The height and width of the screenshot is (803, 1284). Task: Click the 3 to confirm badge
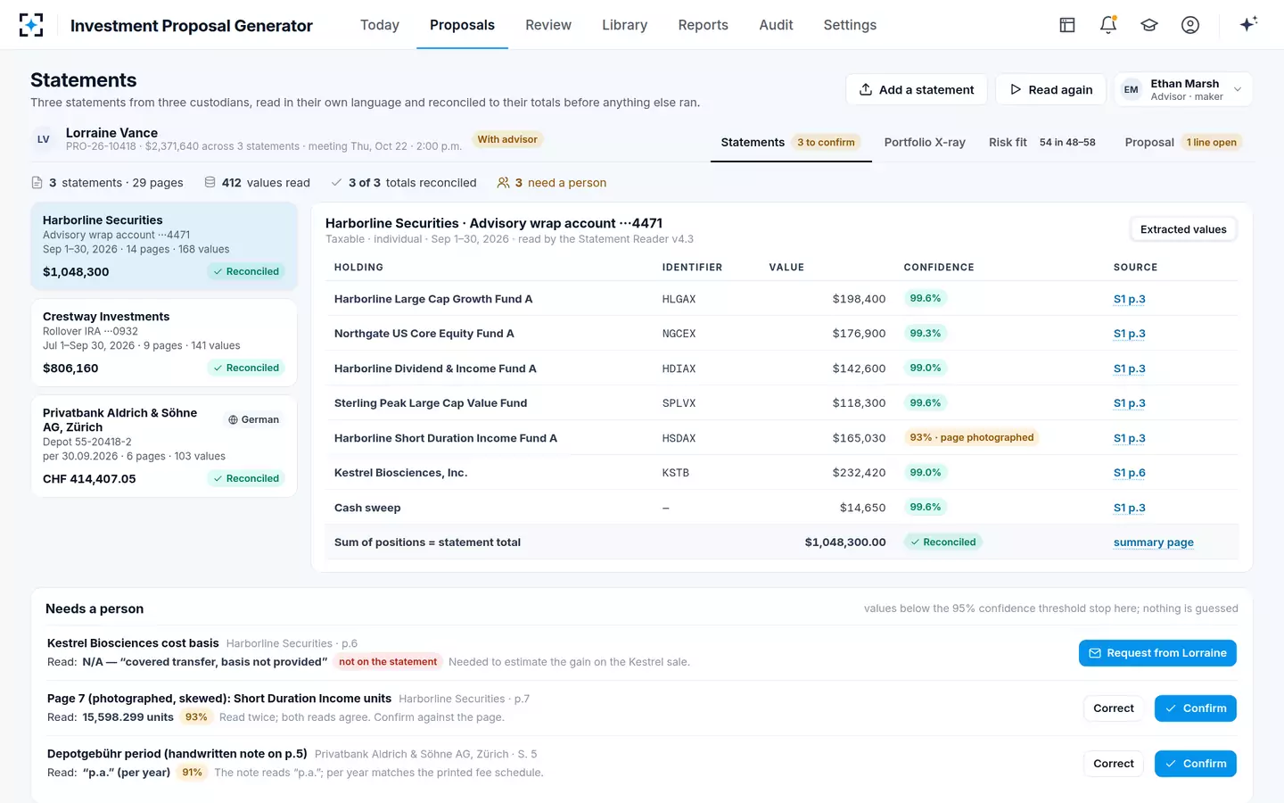click(826, 142)
